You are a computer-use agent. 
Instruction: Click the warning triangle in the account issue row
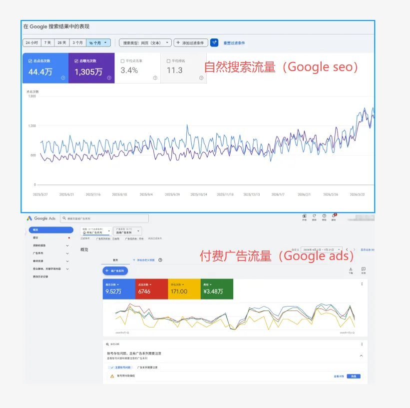click(x=112, y=376)
